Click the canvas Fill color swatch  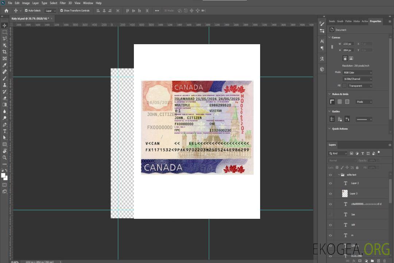(344, 85)
